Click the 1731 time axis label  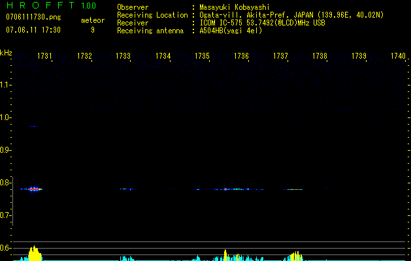coord(44,56)
